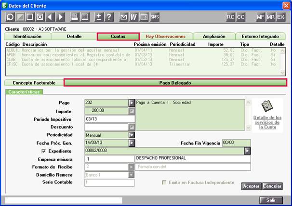The height and width of the screenshot is (206, 292).
Task: Click the Periodo Impositivo input field
Action: tap(109, 119)
